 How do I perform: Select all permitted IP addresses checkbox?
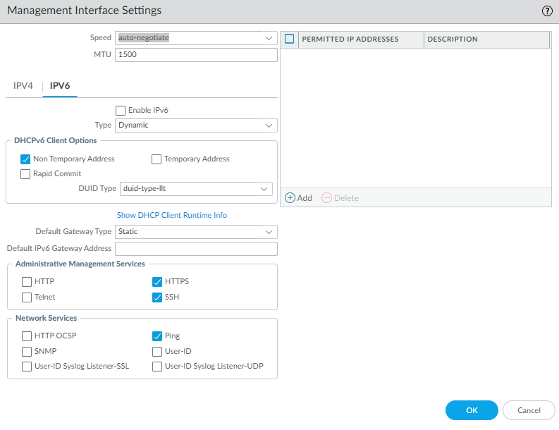coord(289,39)
